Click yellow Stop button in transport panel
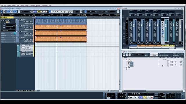186x104 pixels. [x=145, y=97]
